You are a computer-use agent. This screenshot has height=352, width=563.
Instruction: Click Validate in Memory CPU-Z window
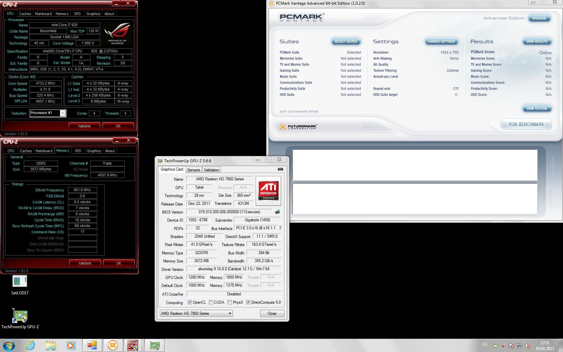[85, 263]
